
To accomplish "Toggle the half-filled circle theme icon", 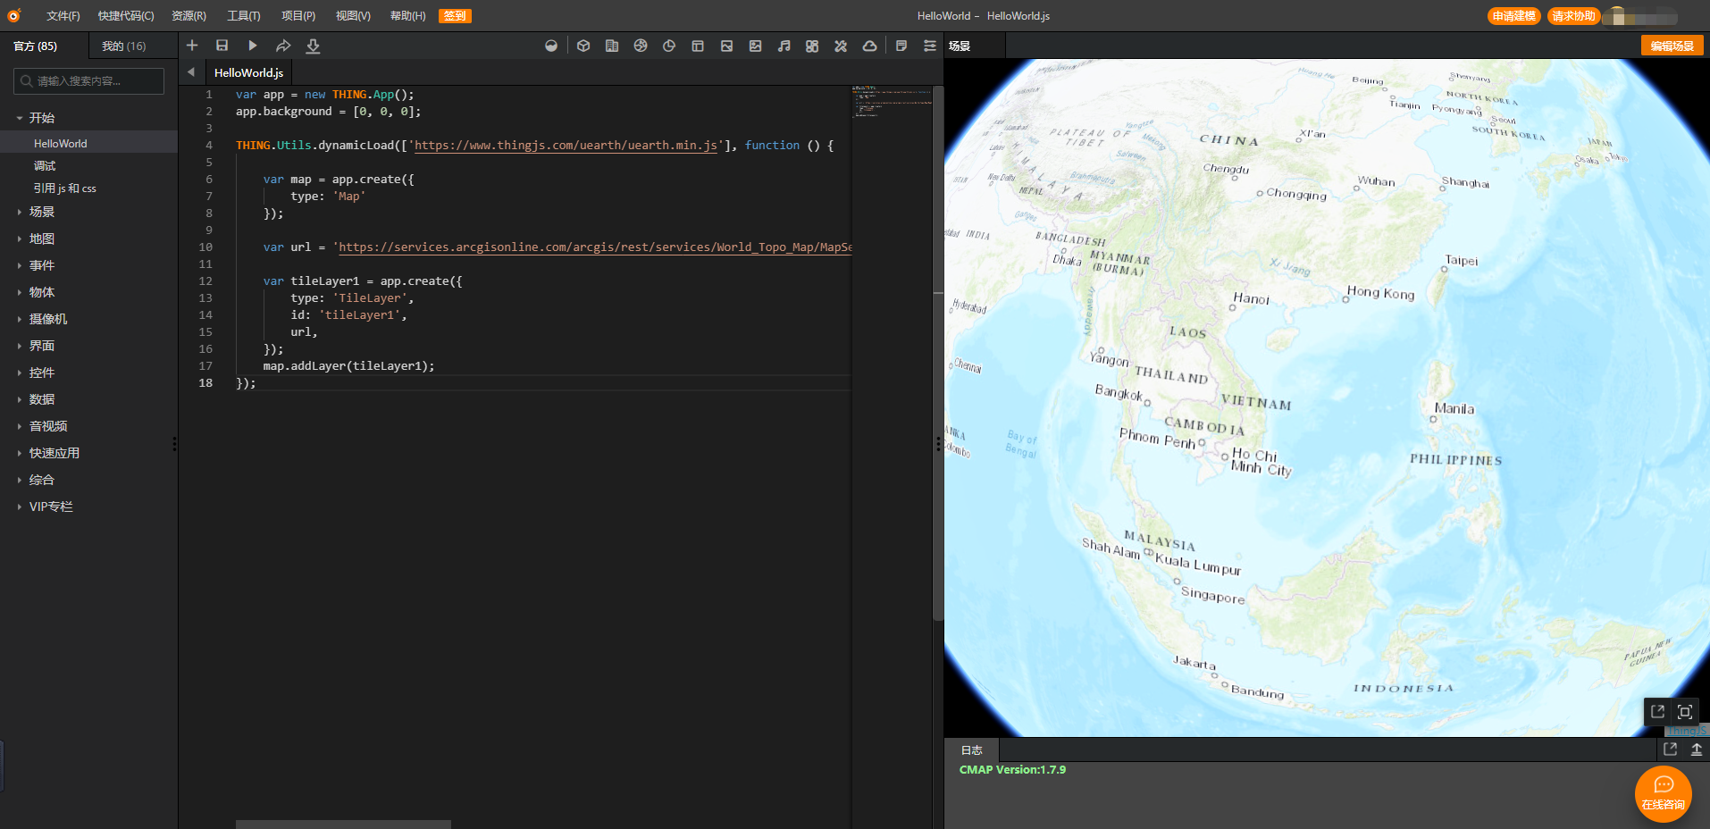I will [x=551, y=46].
